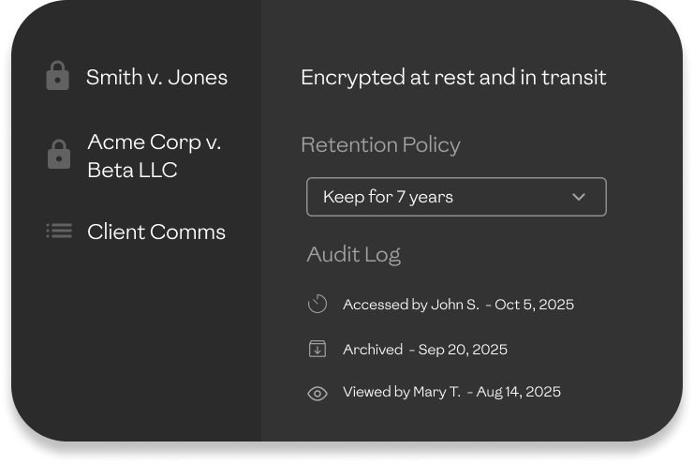Click the Aug 14, 2025 date
Screen dimensions: 694x464
tap(518, 392)
